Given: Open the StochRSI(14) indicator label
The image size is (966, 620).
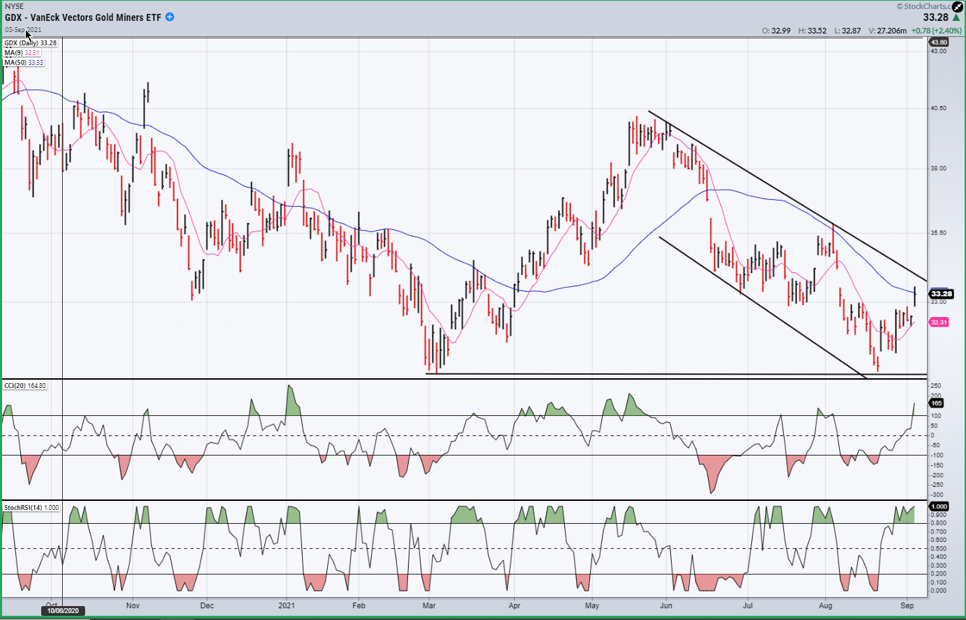Looking at the screenshot, I should [x=31, y=508].
